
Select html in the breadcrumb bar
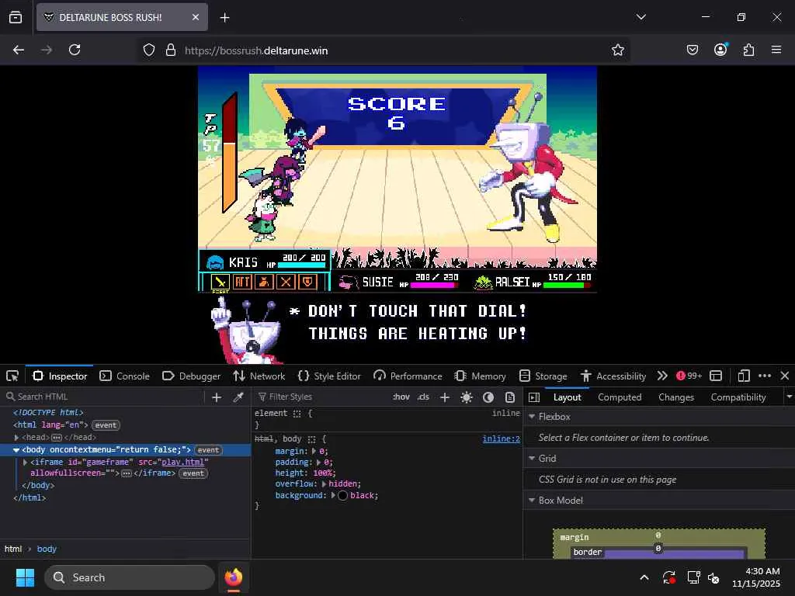(13, 549)
